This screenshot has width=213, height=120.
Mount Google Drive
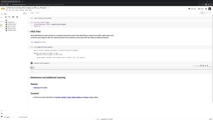[x=13, y=17]
